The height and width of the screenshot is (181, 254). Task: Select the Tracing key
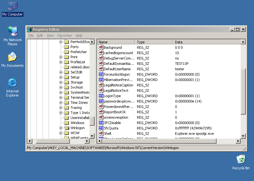coord(76,108)
